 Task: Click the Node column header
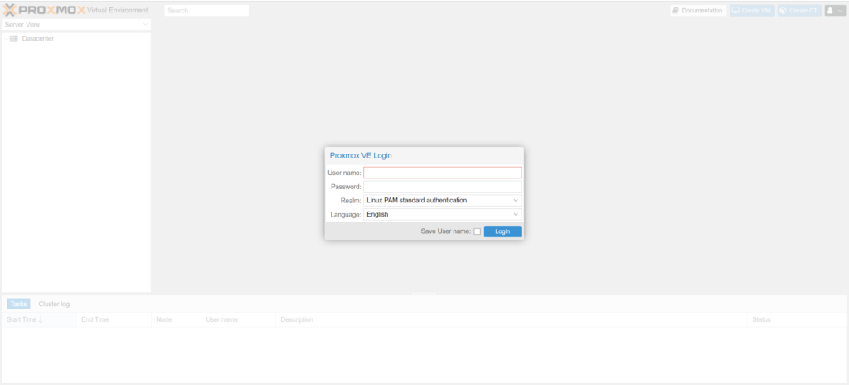click(x=176, y=319)
